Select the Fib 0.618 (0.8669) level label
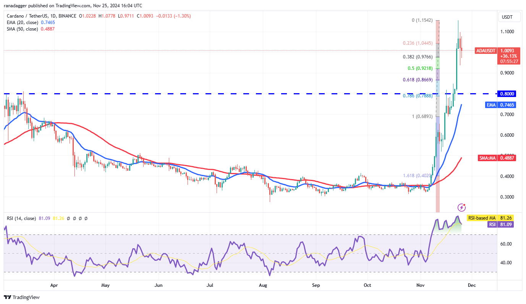This screenshot has width=526, height=304. 418,80
